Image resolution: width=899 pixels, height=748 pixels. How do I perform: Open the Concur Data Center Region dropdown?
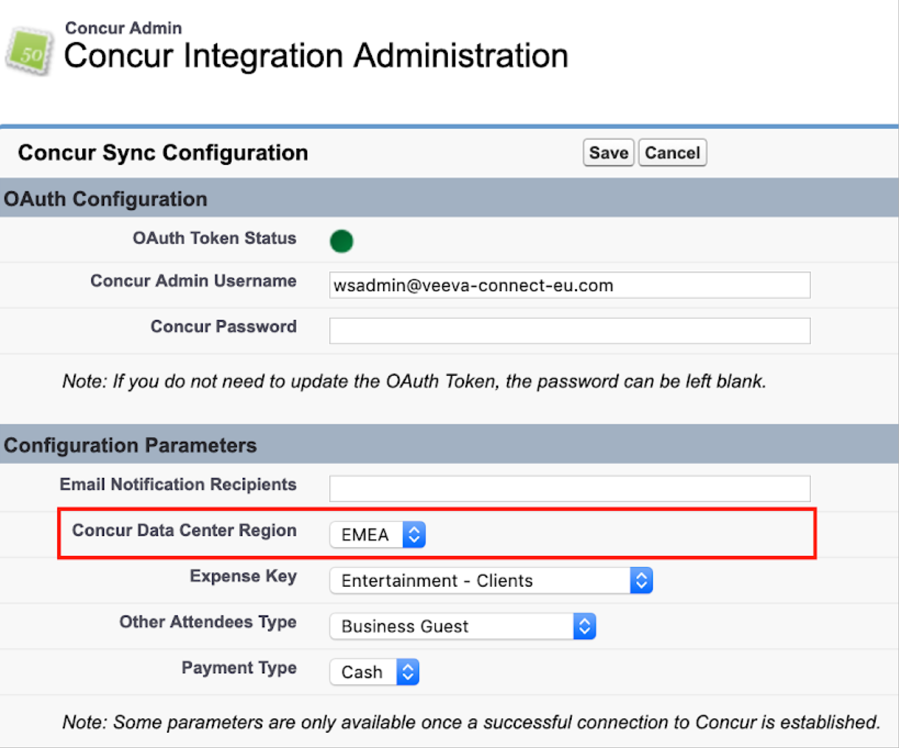(x=377, y=535)
